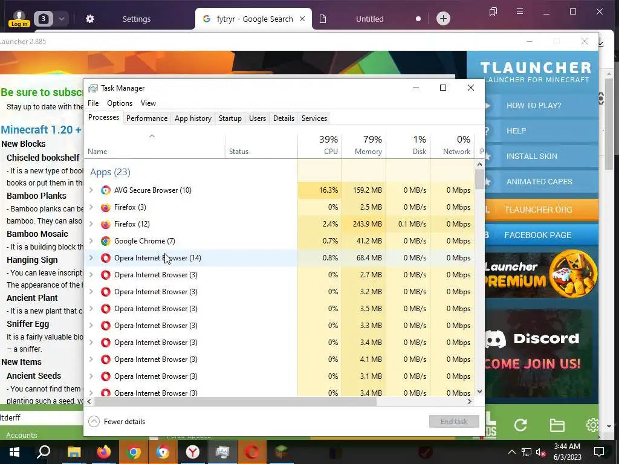
Task: Expand Firefox (12) process group
Action: [91, 224]
